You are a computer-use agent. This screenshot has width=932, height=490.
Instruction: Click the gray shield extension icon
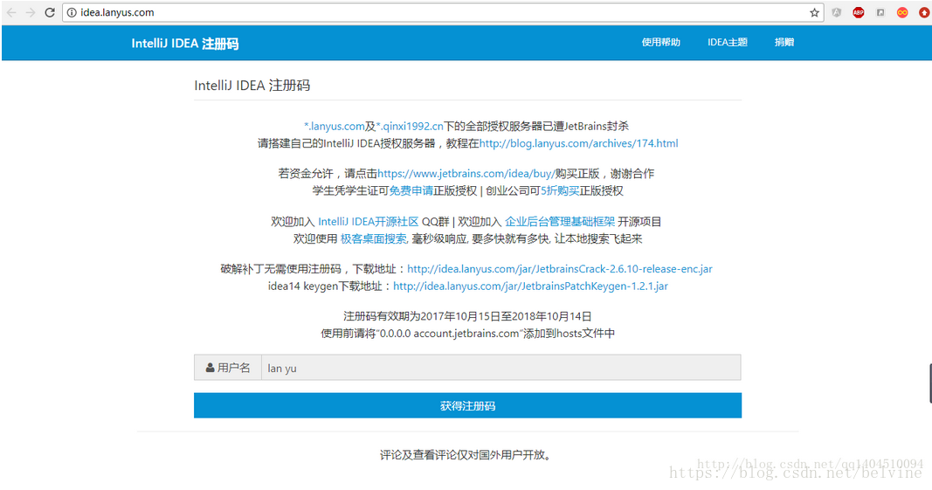[836, 12]
